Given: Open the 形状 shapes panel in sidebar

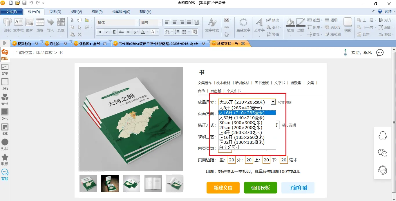Looking at the screenshot, I should (x=5, y=145).
